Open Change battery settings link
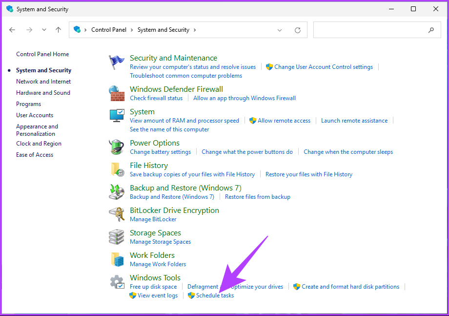The height and width of the screenshot is (316, 449). point(161,152)
